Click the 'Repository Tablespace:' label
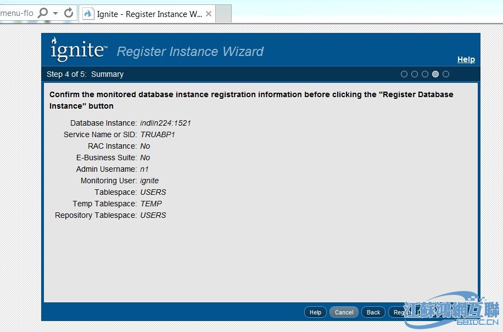This screenshot has height=332, width=503. coord(96,215)
